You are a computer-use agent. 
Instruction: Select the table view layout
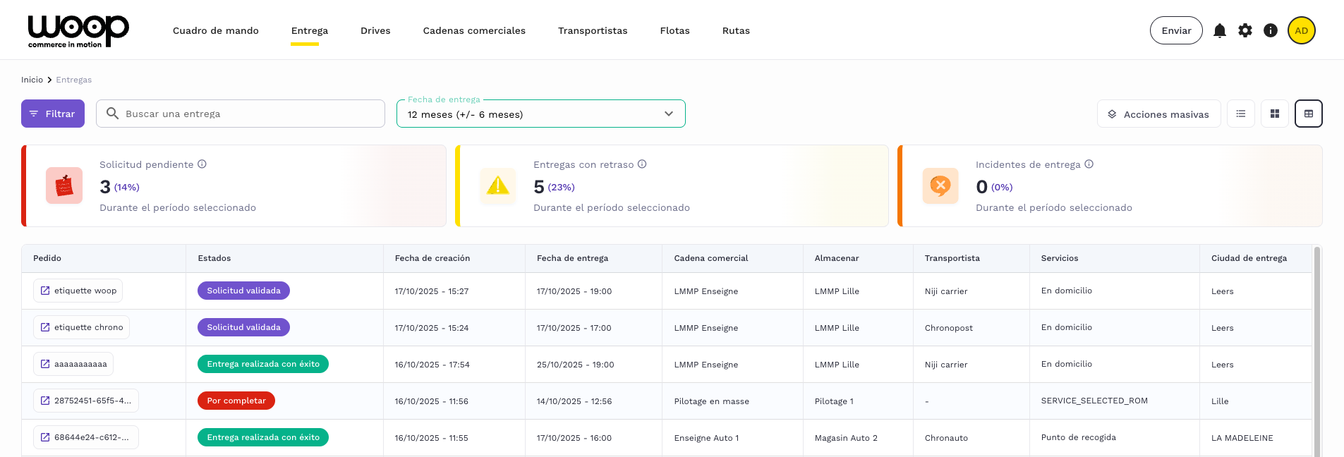pyautogui.click(x=1308, y=114)
